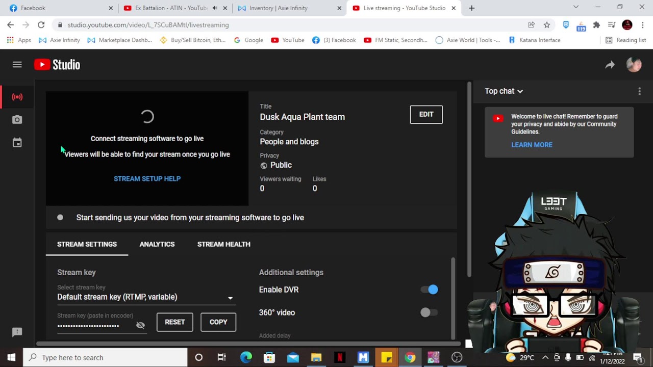The width and height of the screenshot is (653, 367).
Task: Bookmark this page with the star icon
Action: (x=547, y=24)
